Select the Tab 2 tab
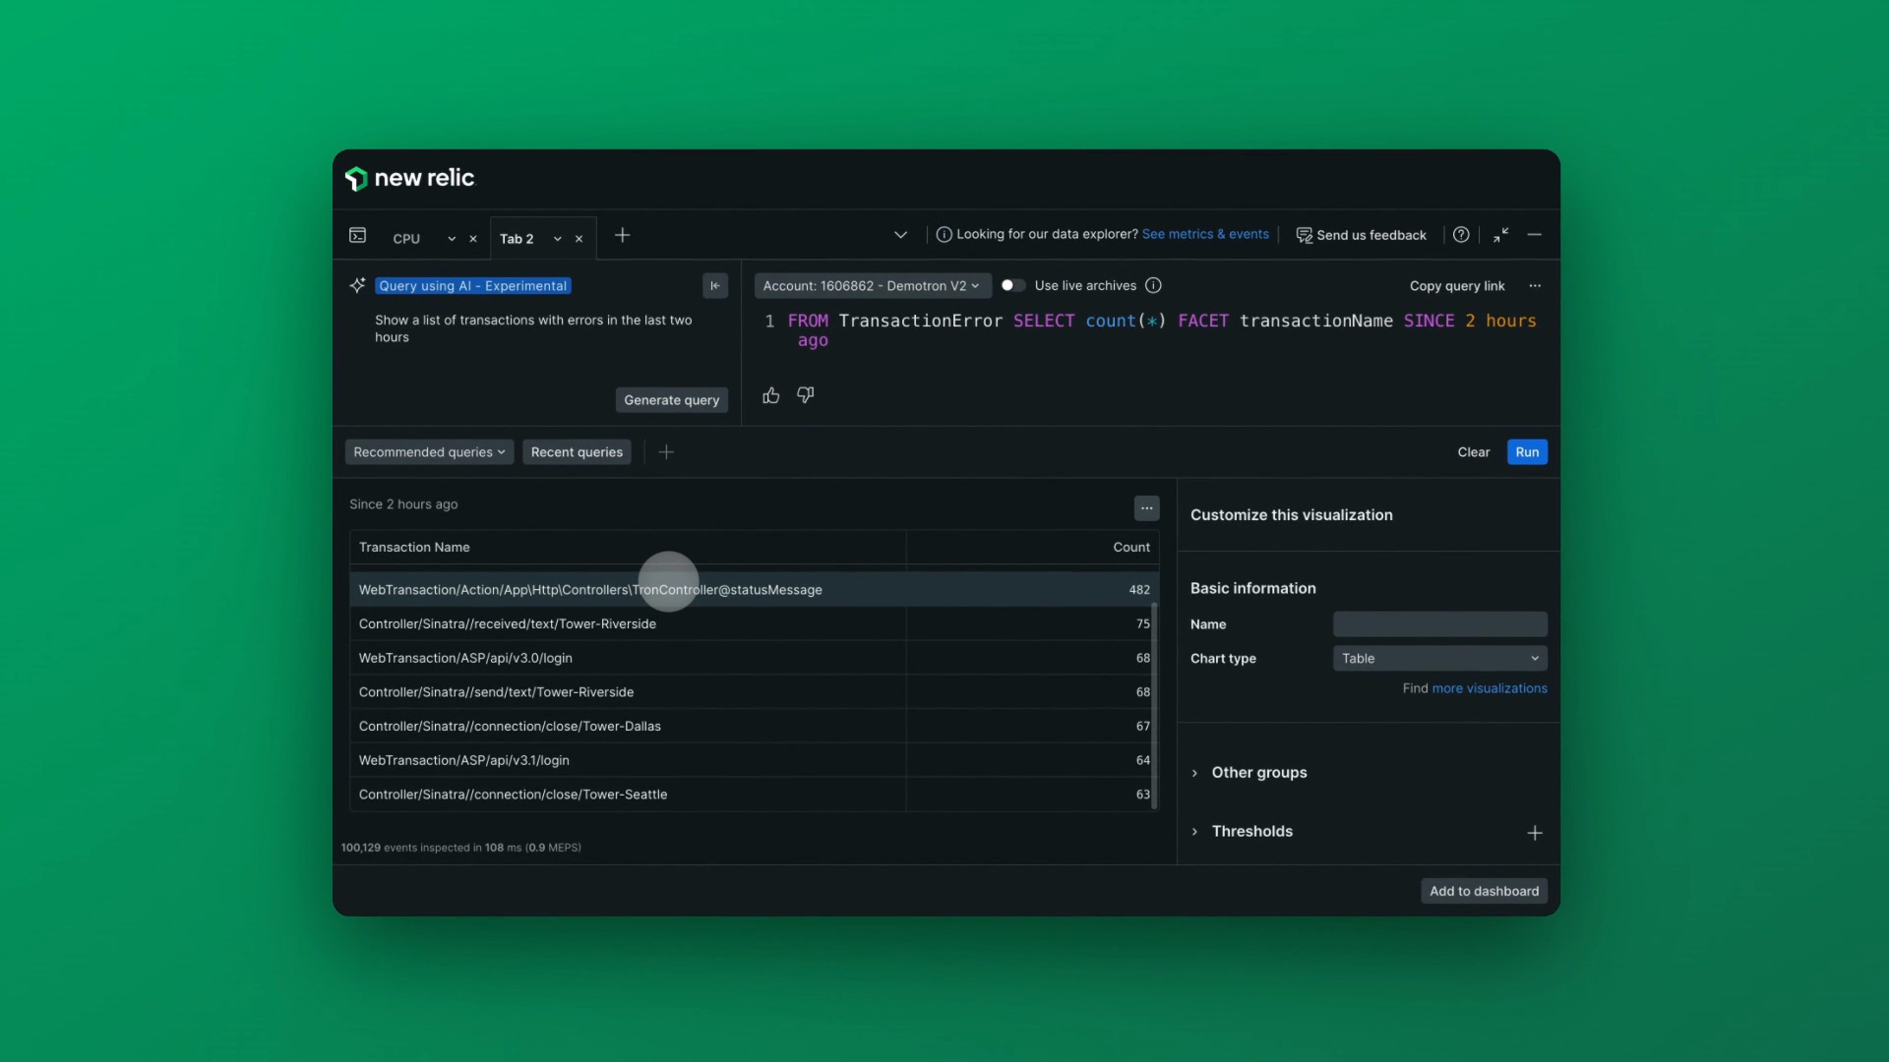1889x1062 pixels. click(x=517, y=239)
